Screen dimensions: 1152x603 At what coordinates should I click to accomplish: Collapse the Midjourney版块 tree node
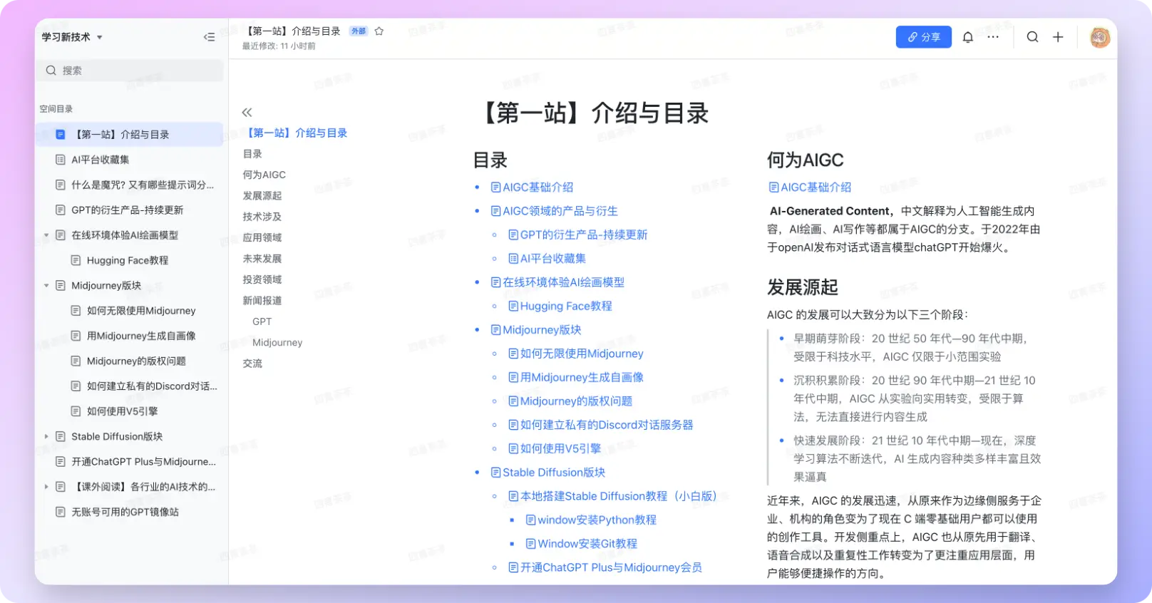click(x=46, y=286)
